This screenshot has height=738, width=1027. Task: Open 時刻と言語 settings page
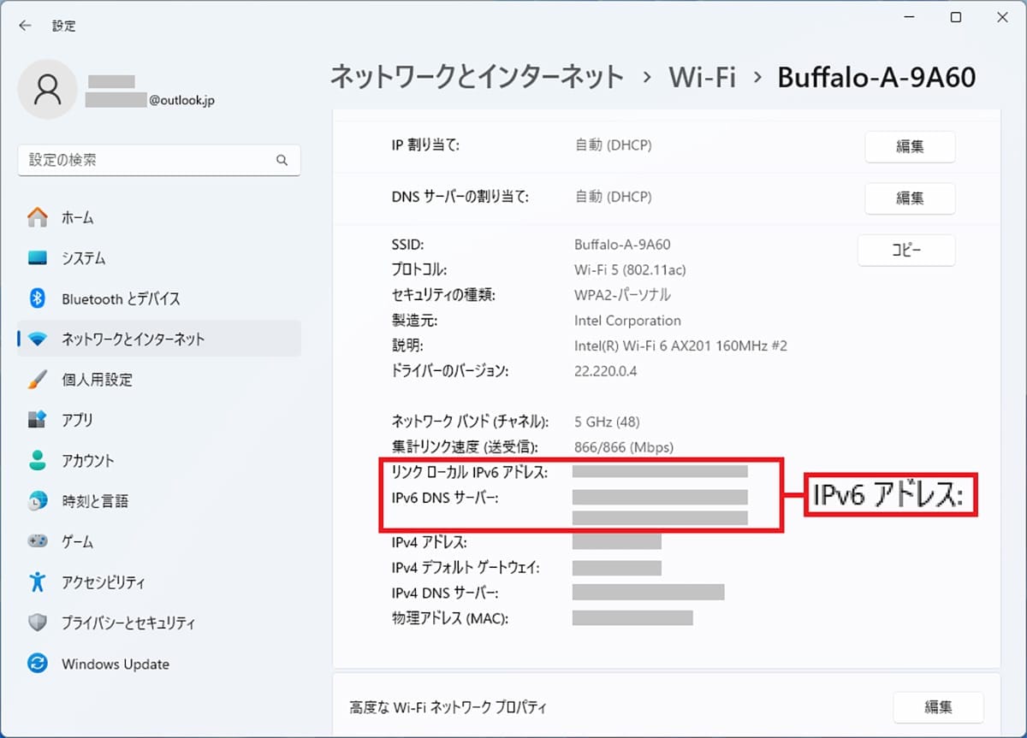coord(159,501)
